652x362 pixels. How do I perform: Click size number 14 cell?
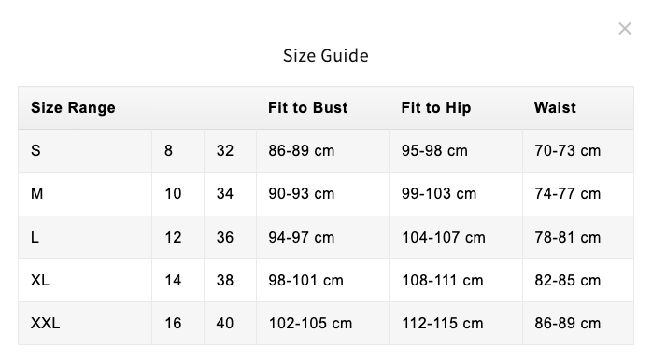click(173, 280)
